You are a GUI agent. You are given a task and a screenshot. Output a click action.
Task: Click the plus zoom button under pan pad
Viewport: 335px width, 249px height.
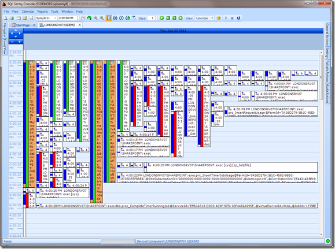point(20,42)
